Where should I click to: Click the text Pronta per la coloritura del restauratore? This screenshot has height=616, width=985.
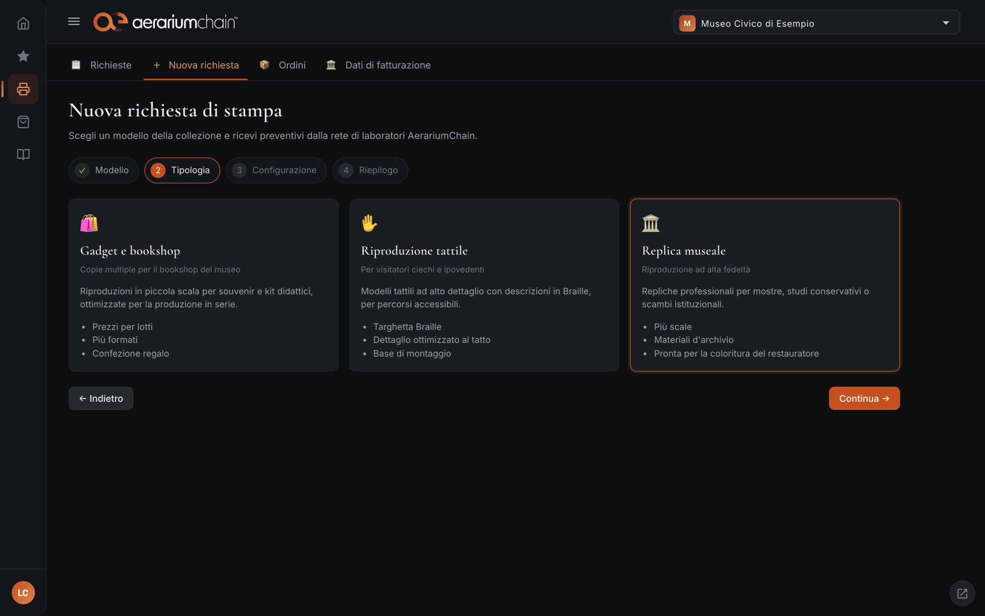click(x=736, y=353)
